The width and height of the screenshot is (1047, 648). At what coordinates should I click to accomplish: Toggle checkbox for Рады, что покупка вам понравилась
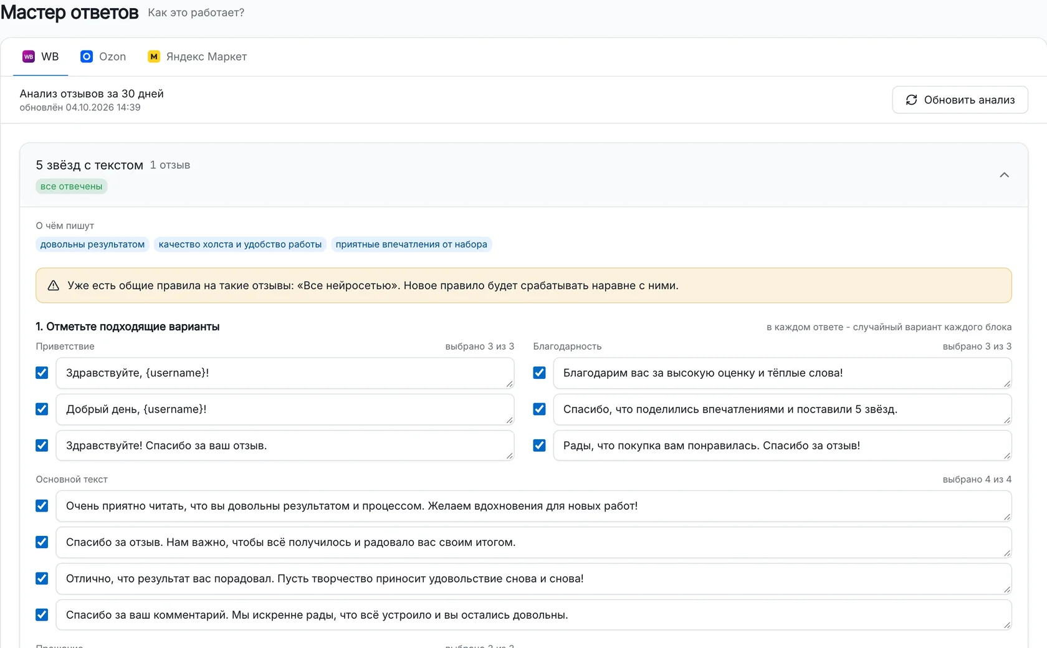pos(540,445)
